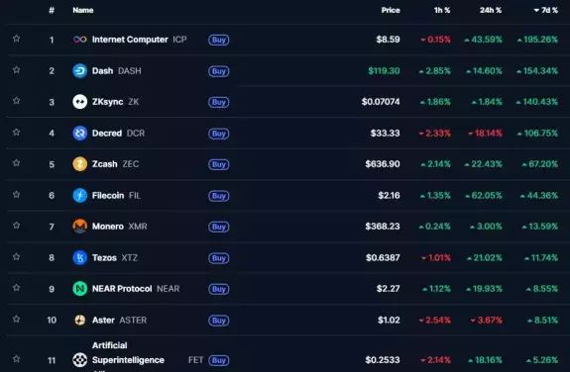Sort table by 24h % header
This screenshot has height=372, width=570.
[491, 10]
